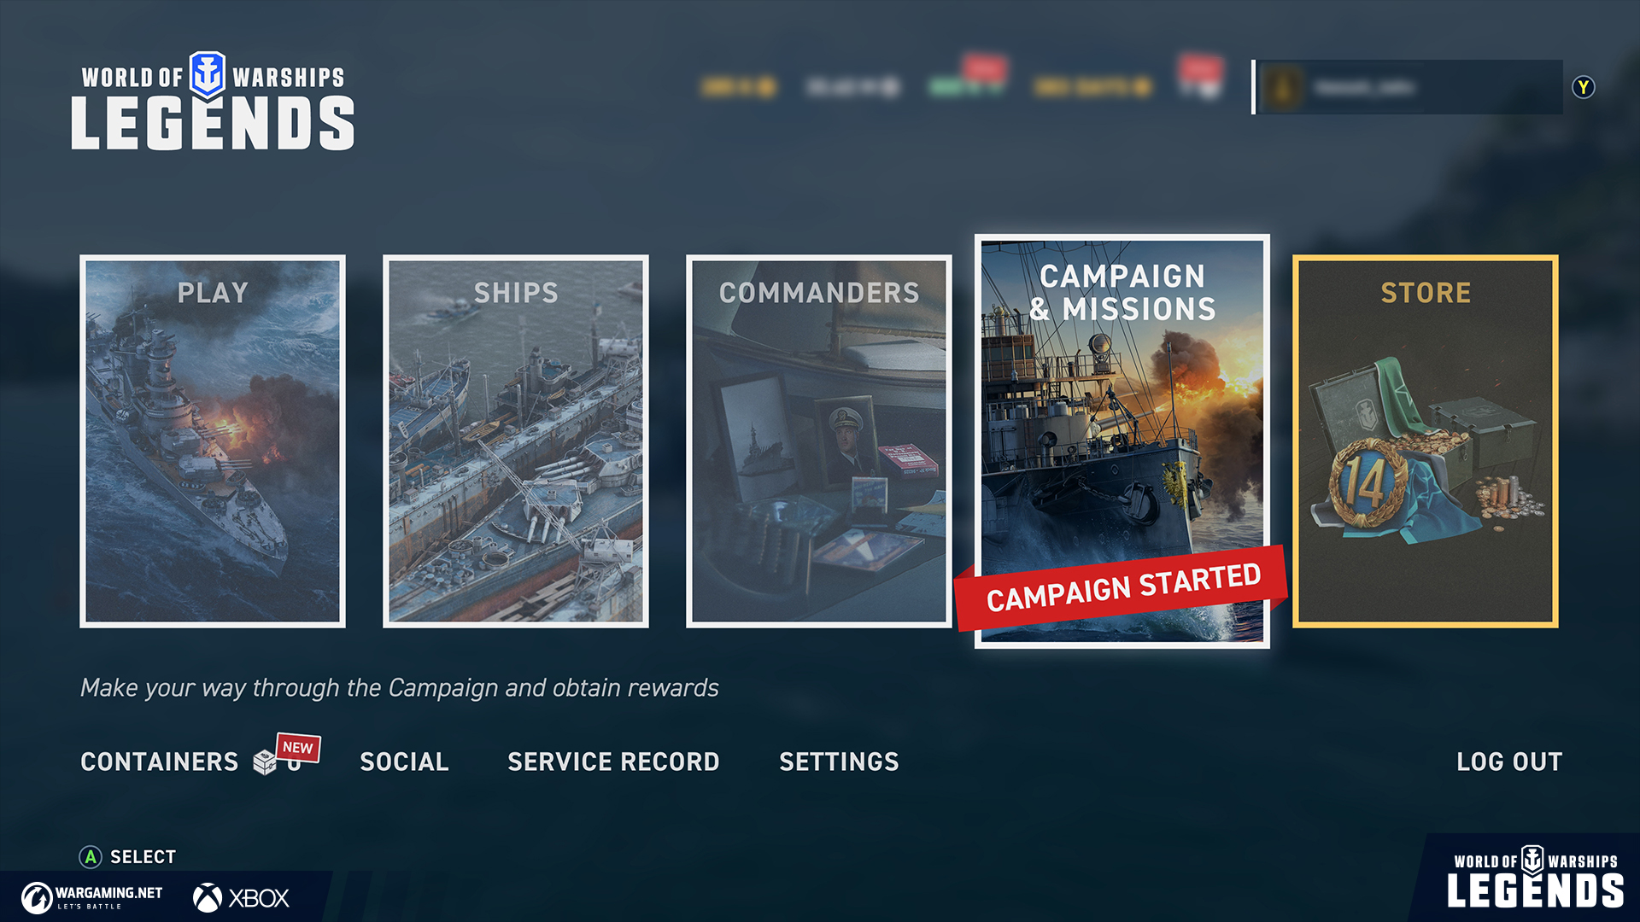Click the containers crate icon
This screenshot has width=1640, height=922.
point(265,762)
